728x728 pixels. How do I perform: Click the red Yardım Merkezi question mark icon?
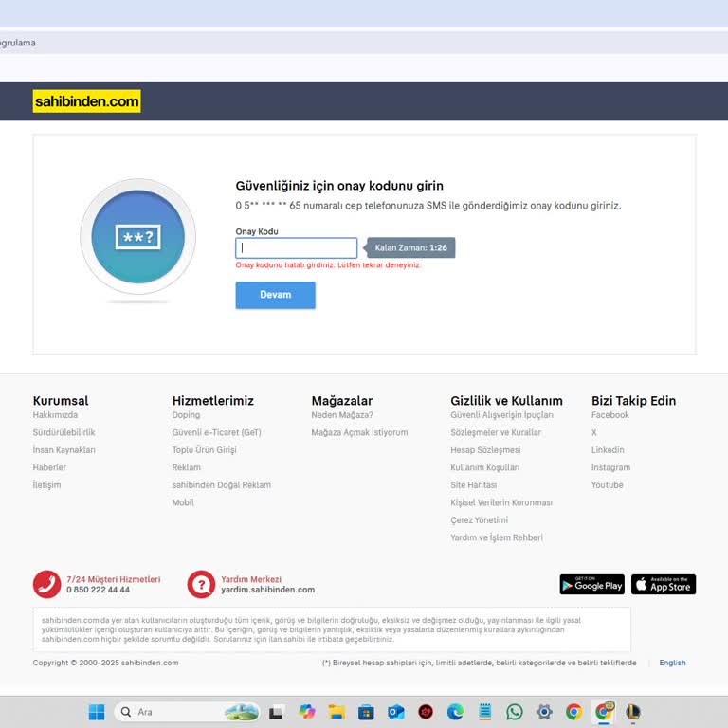pos(201,584)
